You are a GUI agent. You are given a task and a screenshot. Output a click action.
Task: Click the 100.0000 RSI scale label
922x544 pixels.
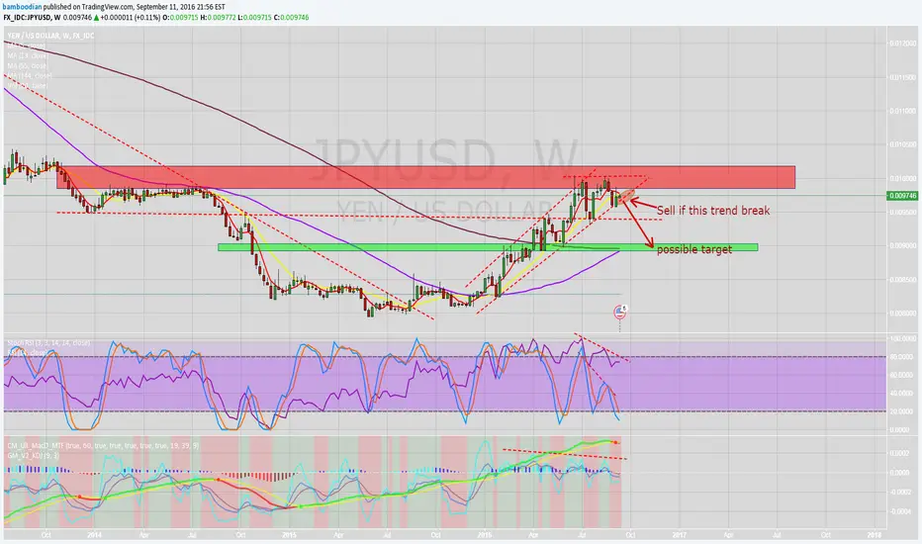coord(903,339)
